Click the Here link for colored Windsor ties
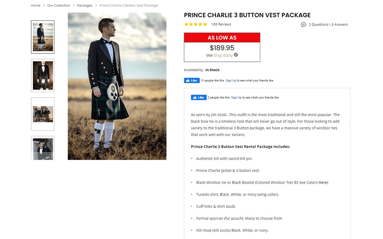Screen dimensions: 383x239 [x=323, y=182]
